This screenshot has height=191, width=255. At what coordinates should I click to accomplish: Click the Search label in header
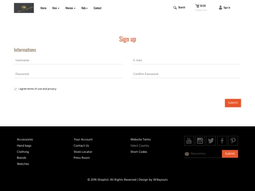(x=182, y=7)
